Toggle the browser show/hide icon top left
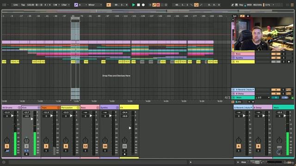 [4, 5]
